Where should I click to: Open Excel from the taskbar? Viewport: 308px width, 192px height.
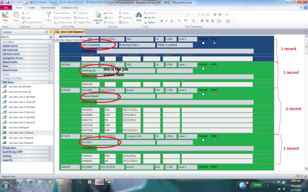(x=90, y=182)
